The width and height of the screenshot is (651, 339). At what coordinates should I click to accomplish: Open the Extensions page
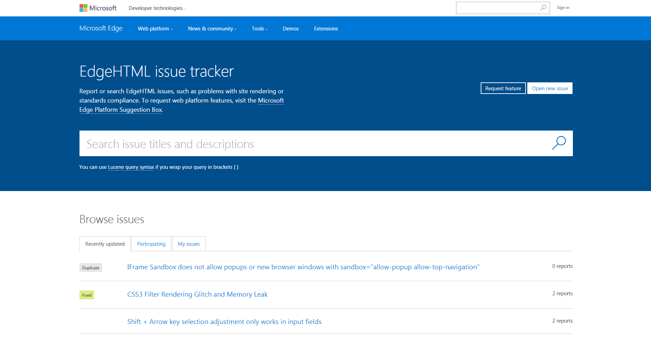[326, 29]
